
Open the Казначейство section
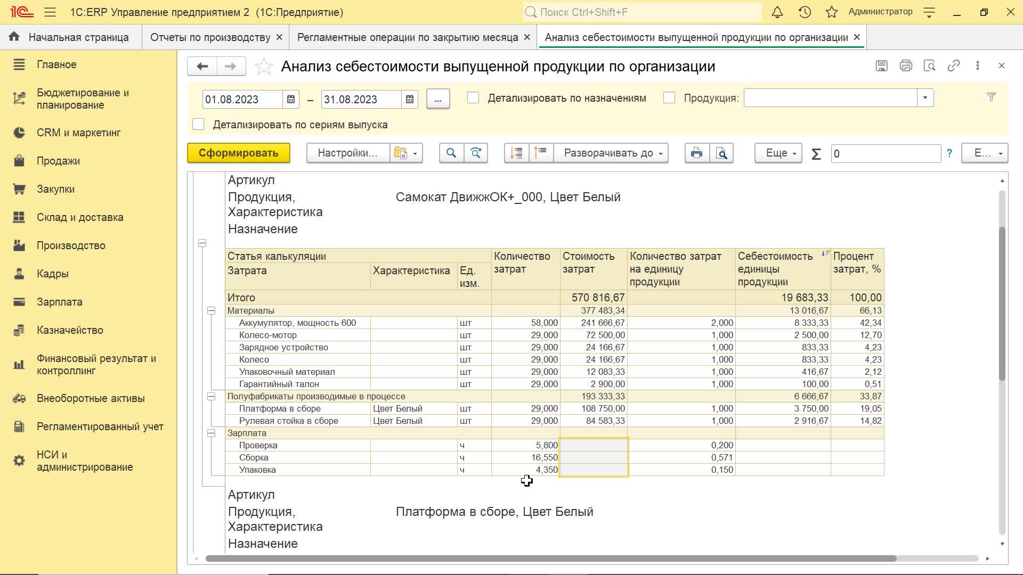click(70, 330)
